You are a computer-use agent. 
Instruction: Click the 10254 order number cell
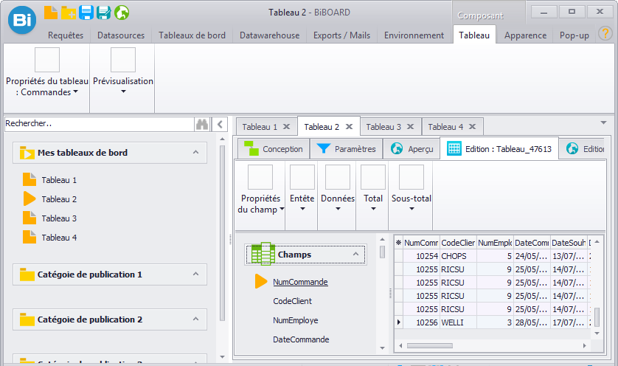pyautogui.click(x=421, y=256)
